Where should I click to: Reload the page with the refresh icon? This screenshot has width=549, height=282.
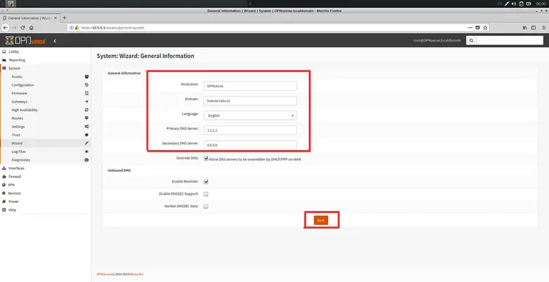23,28
